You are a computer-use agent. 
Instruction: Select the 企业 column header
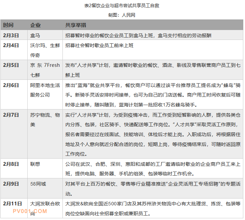tap(35, 25)
